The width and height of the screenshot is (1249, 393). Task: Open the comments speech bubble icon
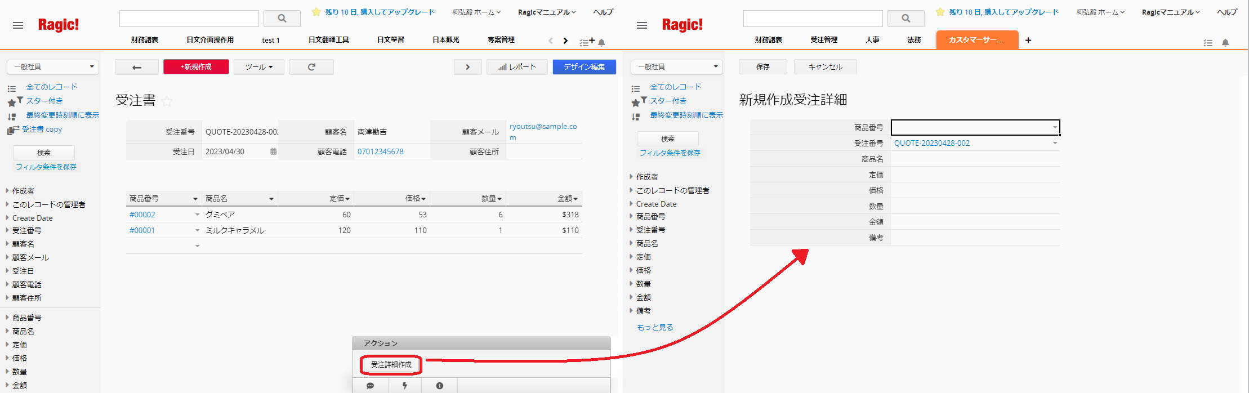pos(370,386)
